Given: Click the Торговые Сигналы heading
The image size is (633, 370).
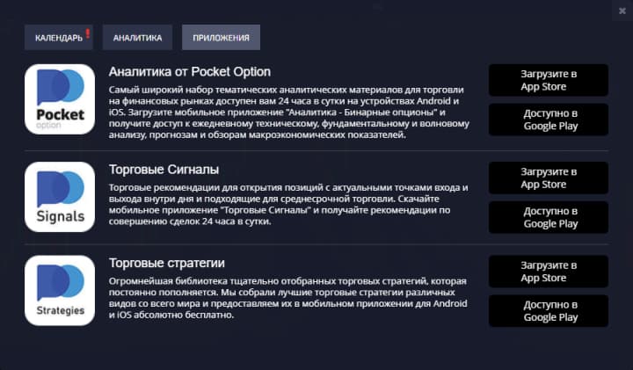Looking at the screenshot, I should pyautogui.click(x=164, y=169).
